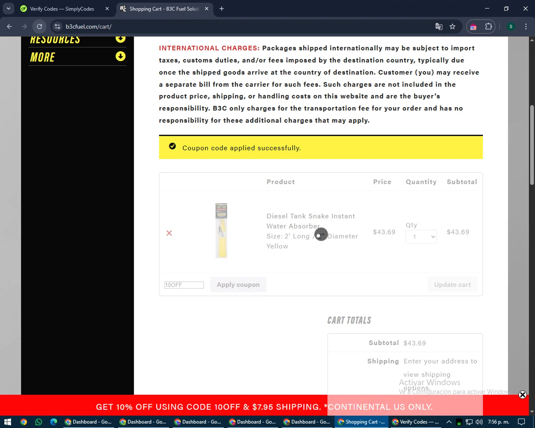The height and width of the screenshot is (428, 535).
Task: Switch to Shopping Cart taskbar window
Action: 362,422
